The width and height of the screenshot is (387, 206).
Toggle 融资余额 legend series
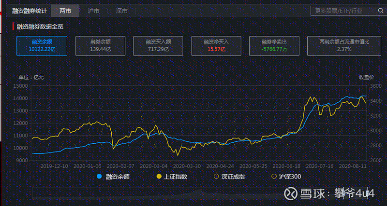click(113, 177)
